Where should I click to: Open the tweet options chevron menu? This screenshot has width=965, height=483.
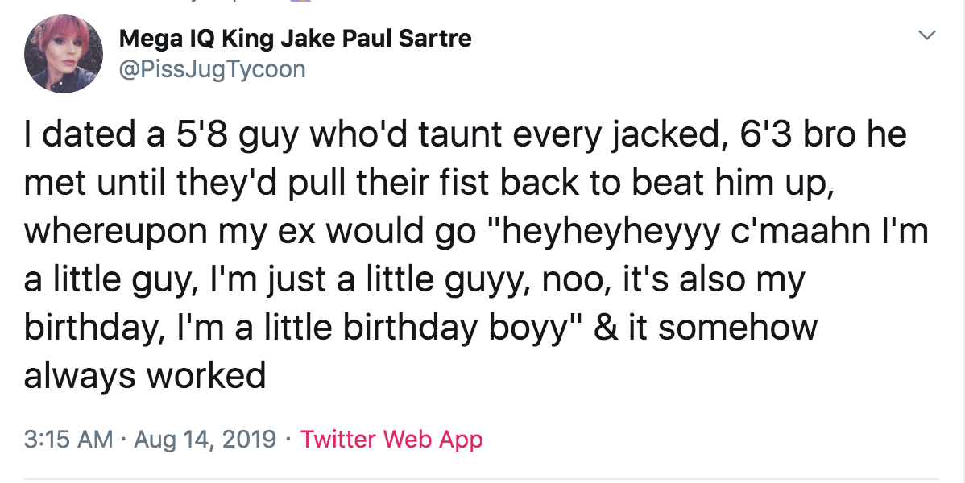point(927,35)
